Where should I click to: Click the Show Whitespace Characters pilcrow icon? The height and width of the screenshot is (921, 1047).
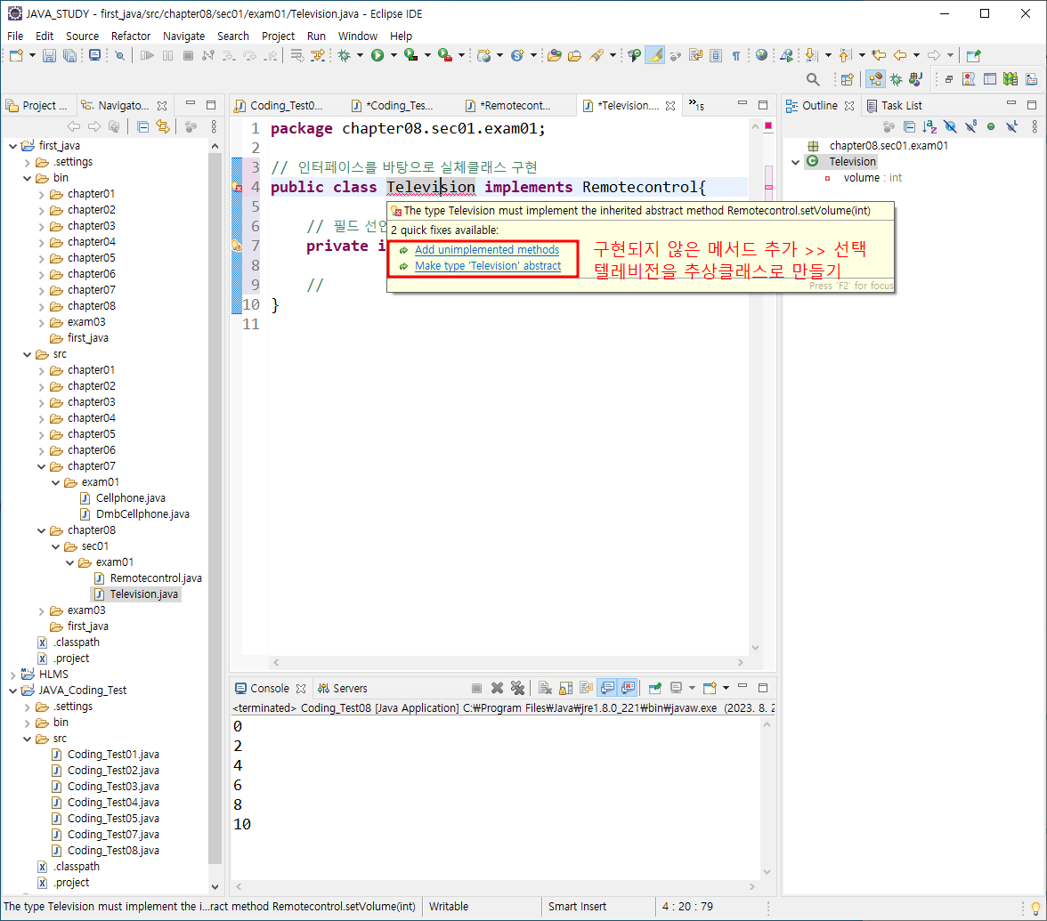(x=735, y=56)
